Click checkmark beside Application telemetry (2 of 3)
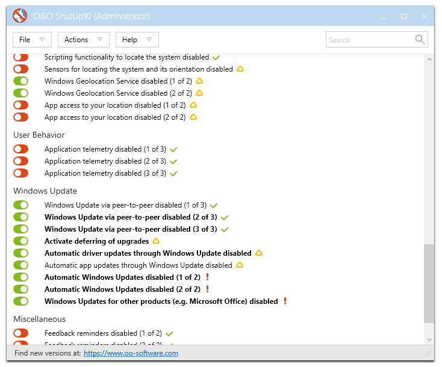 [173, 162]
